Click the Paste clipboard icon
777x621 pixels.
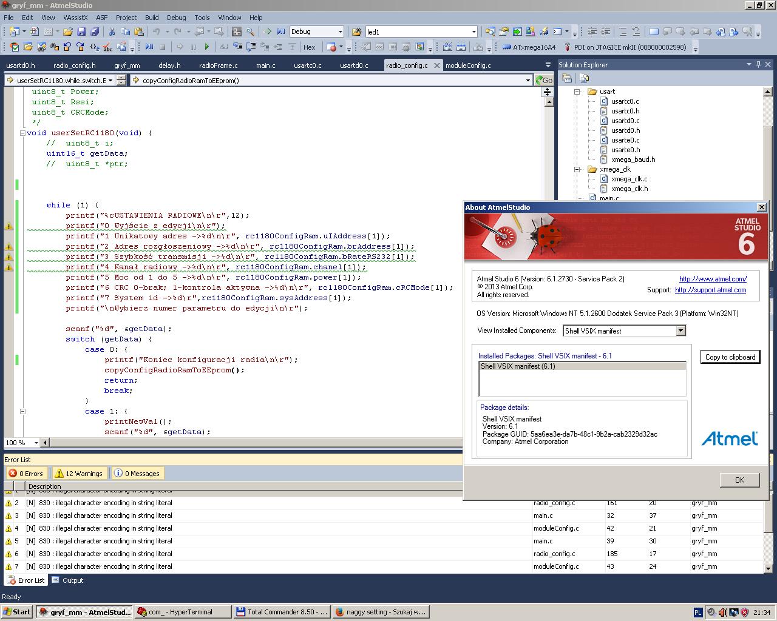[139, 32]
